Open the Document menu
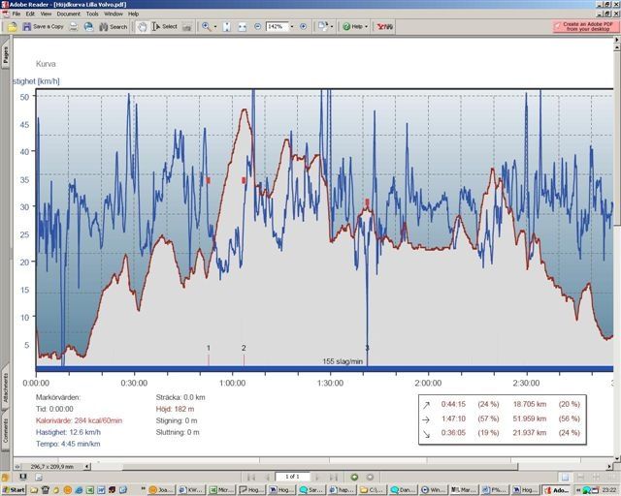621x496 pixels. click(x=68, y=15)
